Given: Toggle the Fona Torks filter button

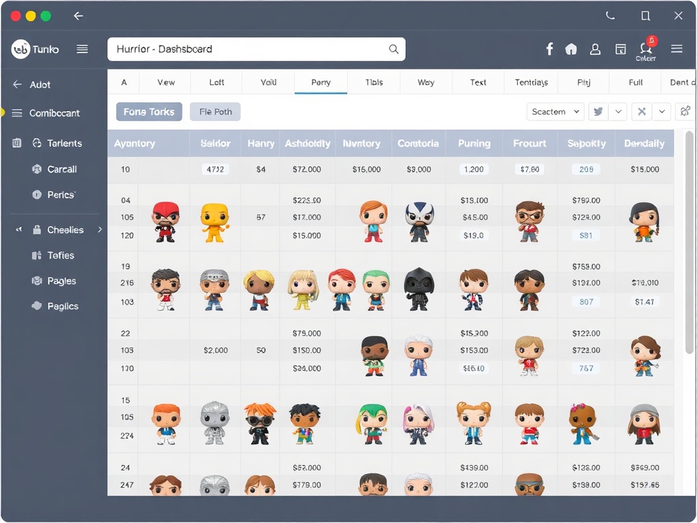Looking at the screenshot, I should pos(148,111).
